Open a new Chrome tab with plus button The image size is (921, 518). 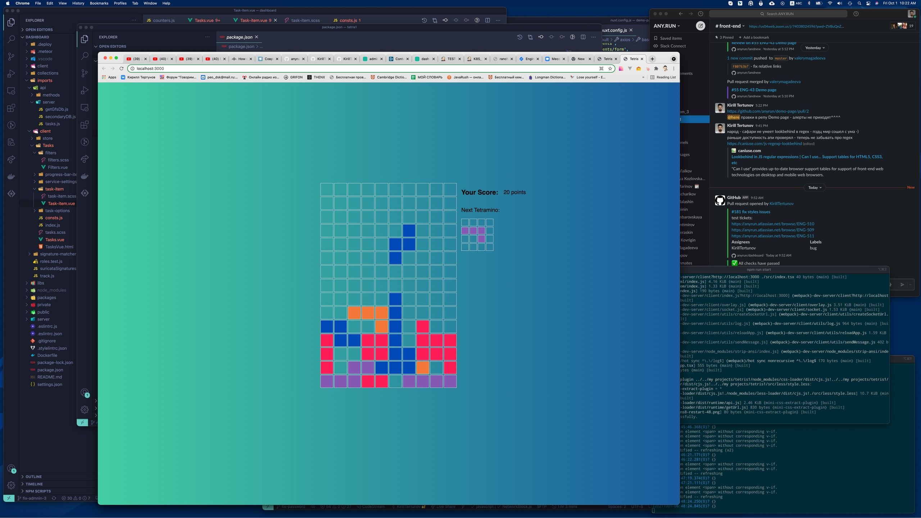click(652, 59)
